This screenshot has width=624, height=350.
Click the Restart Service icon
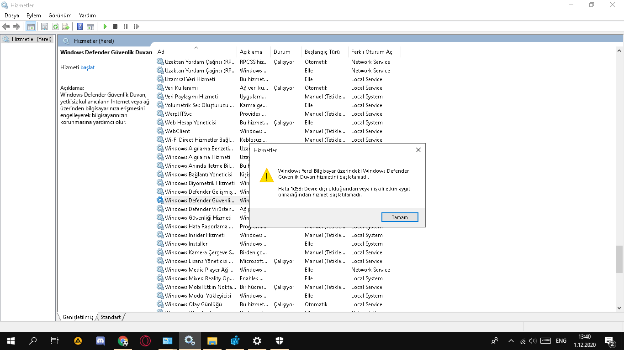pos(136,26)
